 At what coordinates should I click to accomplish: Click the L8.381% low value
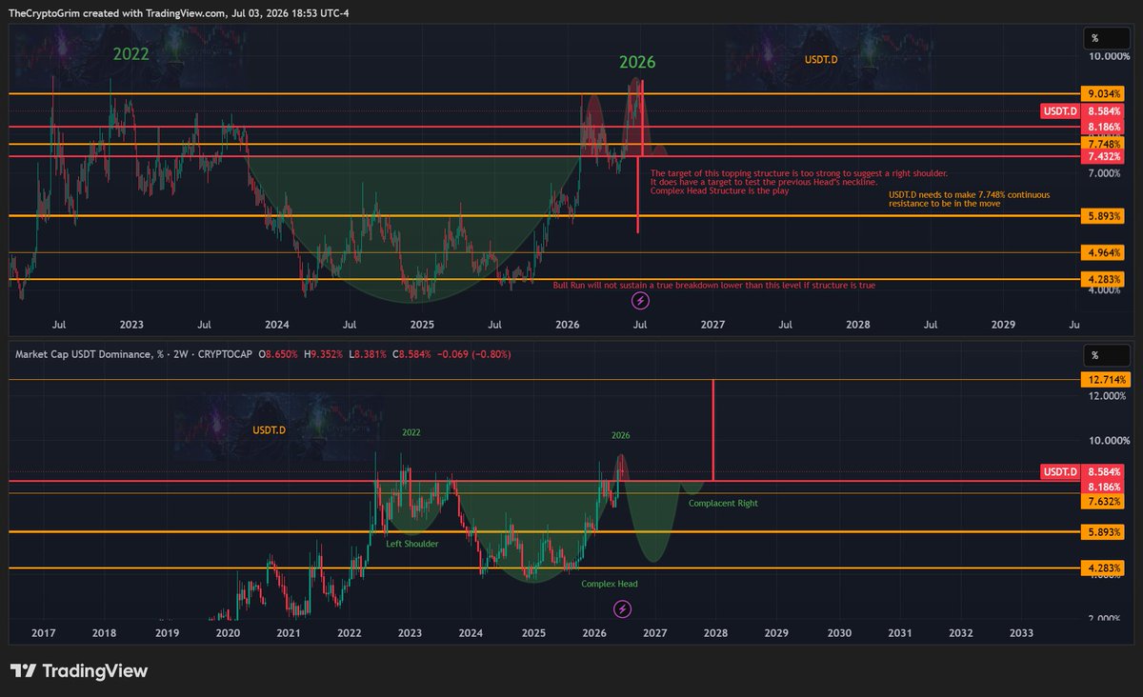coord(369,354)
